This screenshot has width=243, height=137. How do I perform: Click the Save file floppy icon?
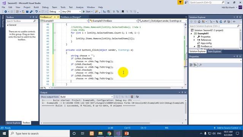pyautogui.click(x=27, y=12)
